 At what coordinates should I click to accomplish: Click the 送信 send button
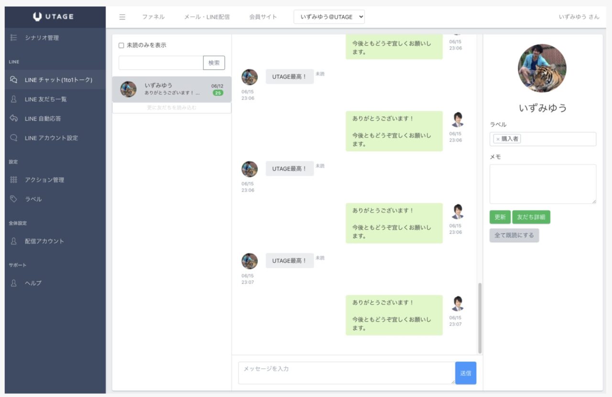(x=466, y=373)
